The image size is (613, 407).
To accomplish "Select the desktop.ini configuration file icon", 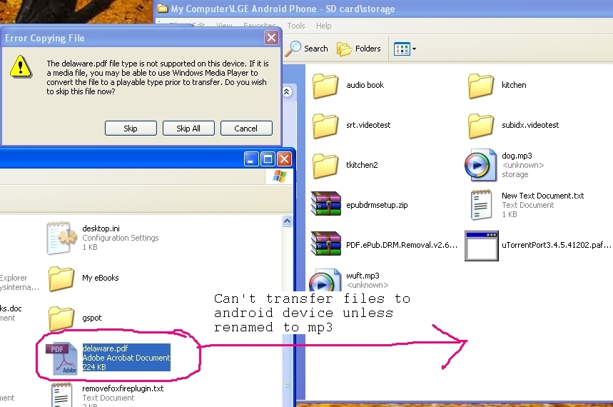I will [62, 238].
